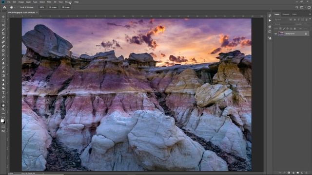Click the status bar zoom percentage field
Screen dimensions: 312x175
point(11,174)
